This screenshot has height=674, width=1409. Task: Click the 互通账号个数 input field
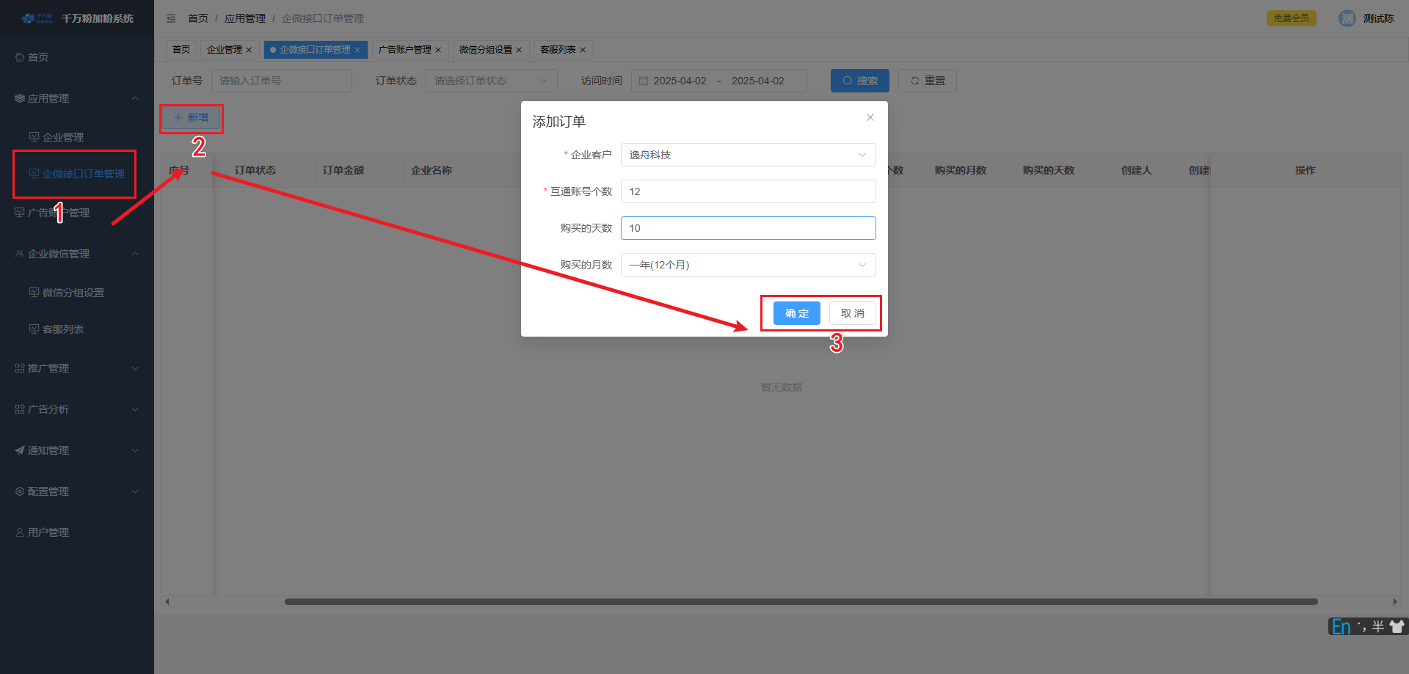click(748, 191)
